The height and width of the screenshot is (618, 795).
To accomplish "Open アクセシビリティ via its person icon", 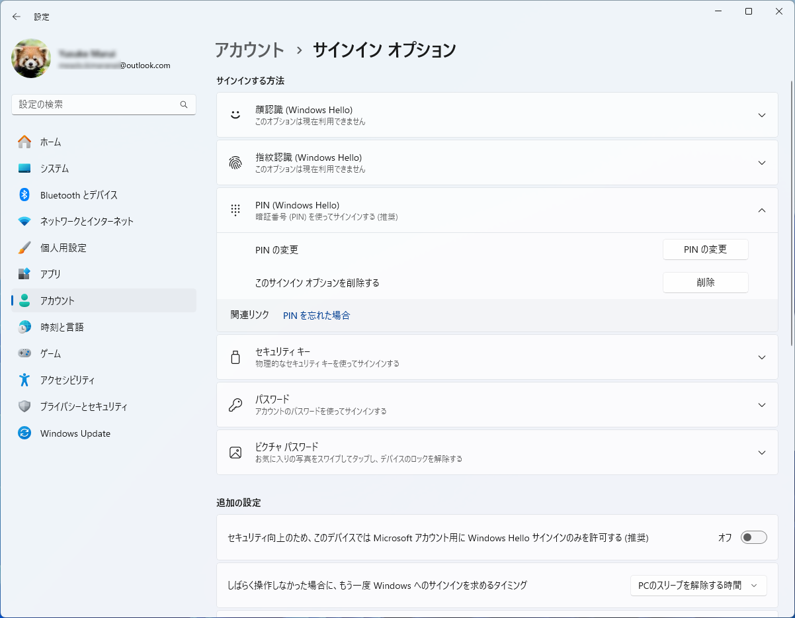I will pyautogui.click(x=24, y=380).
